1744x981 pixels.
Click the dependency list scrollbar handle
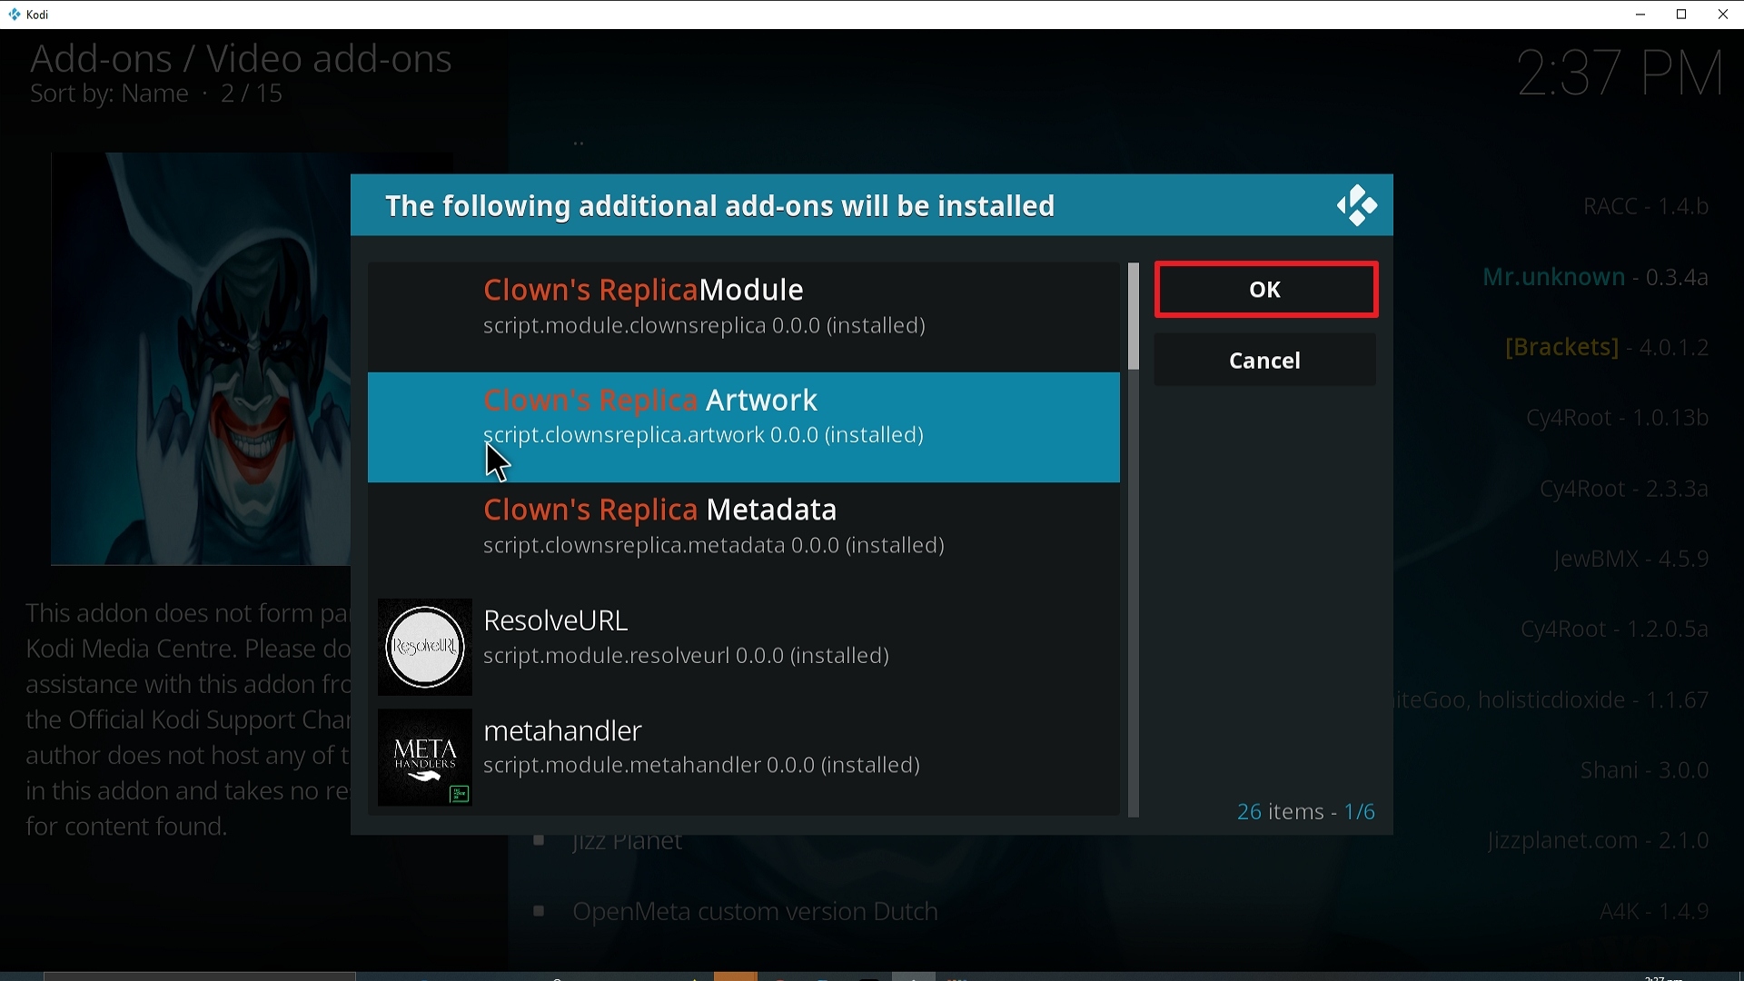1134,317
